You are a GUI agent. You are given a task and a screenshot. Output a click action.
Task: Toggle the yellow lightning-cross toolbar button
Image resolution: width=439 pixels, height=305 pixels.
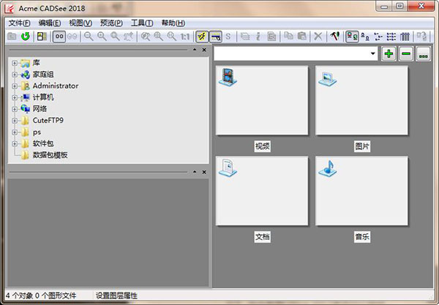[x=202, y=37]
